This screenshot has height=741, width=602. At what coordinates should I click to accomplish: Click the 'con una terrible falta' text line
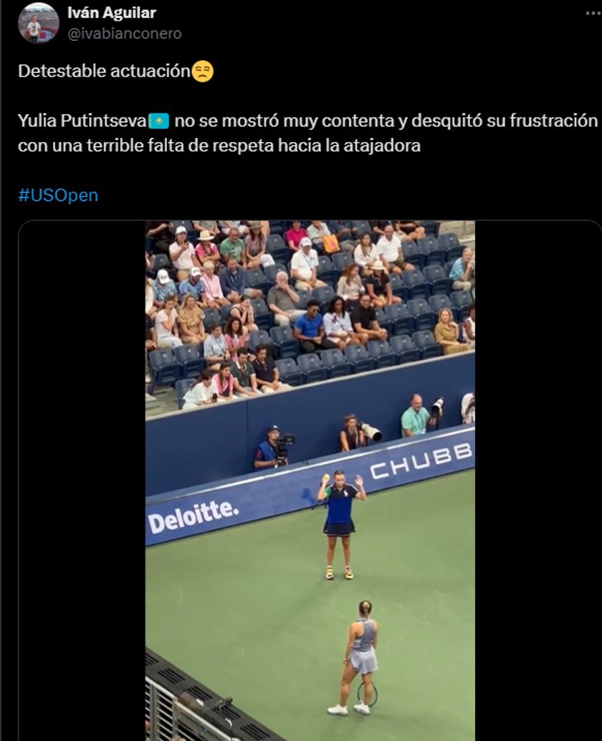[x=219, y=146]
